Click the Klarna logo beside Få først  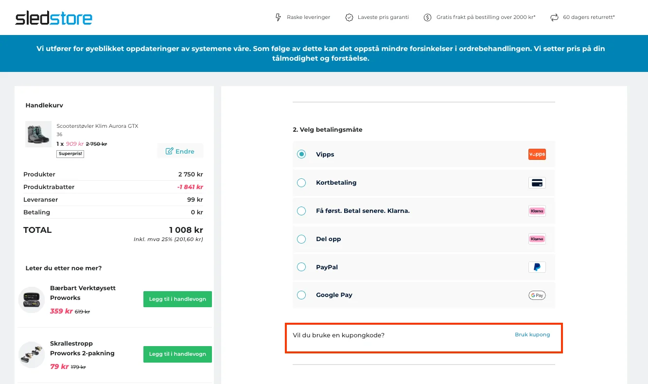[537, 211]
